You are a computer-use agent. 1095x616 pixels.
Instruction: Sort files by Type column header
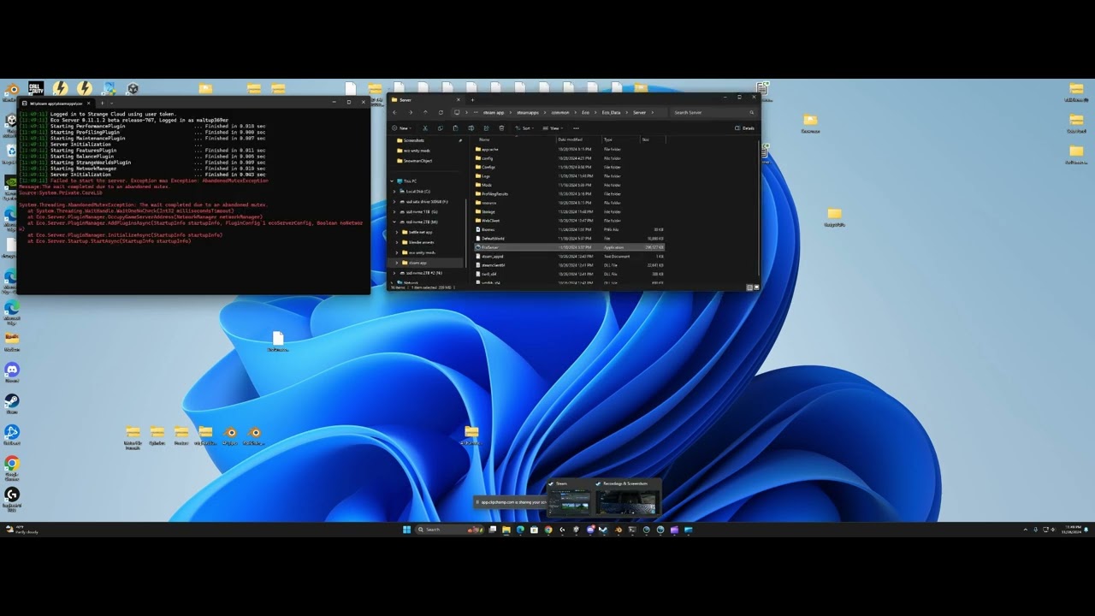pyautogui.click(x=620, y=139)
